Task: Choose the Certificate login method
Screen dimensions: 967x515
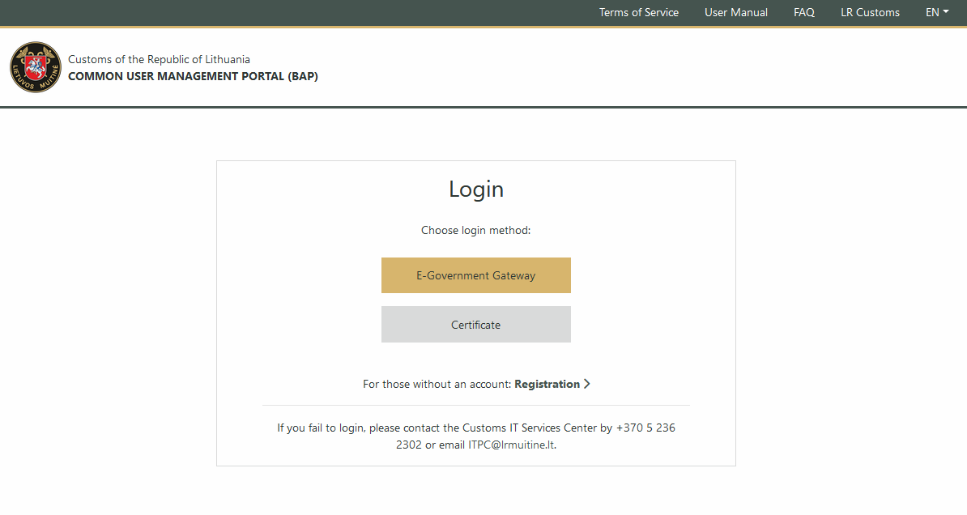Action: click(x=475, y=325)
